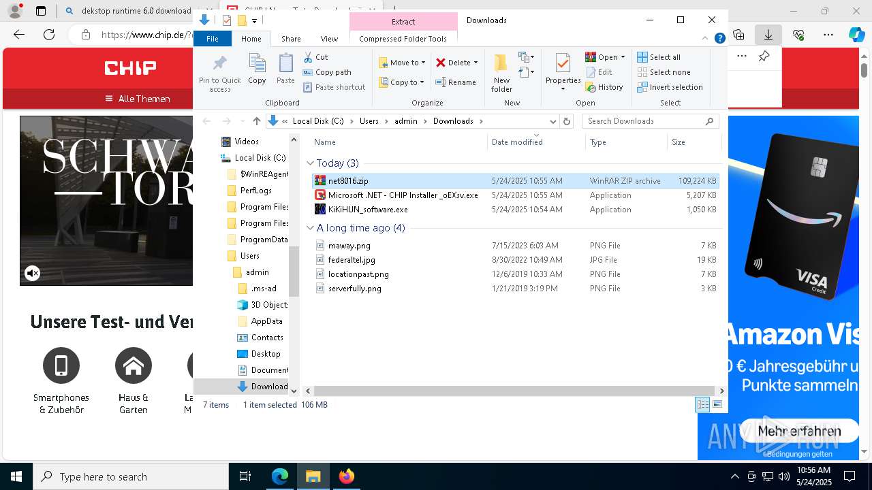The image size is (872, 490).
Task: Open Windows Start menu
Action: [16, 476]
